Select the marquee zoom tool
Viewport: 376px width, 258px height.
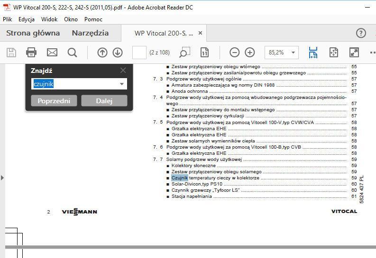point(184,53)
